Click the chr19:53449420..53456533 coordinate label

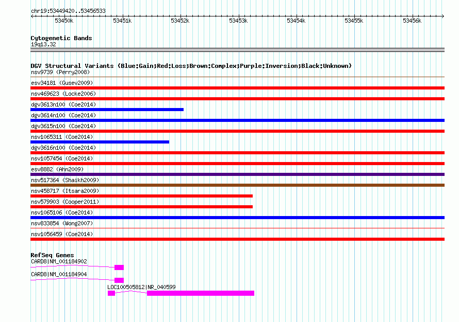68,11
